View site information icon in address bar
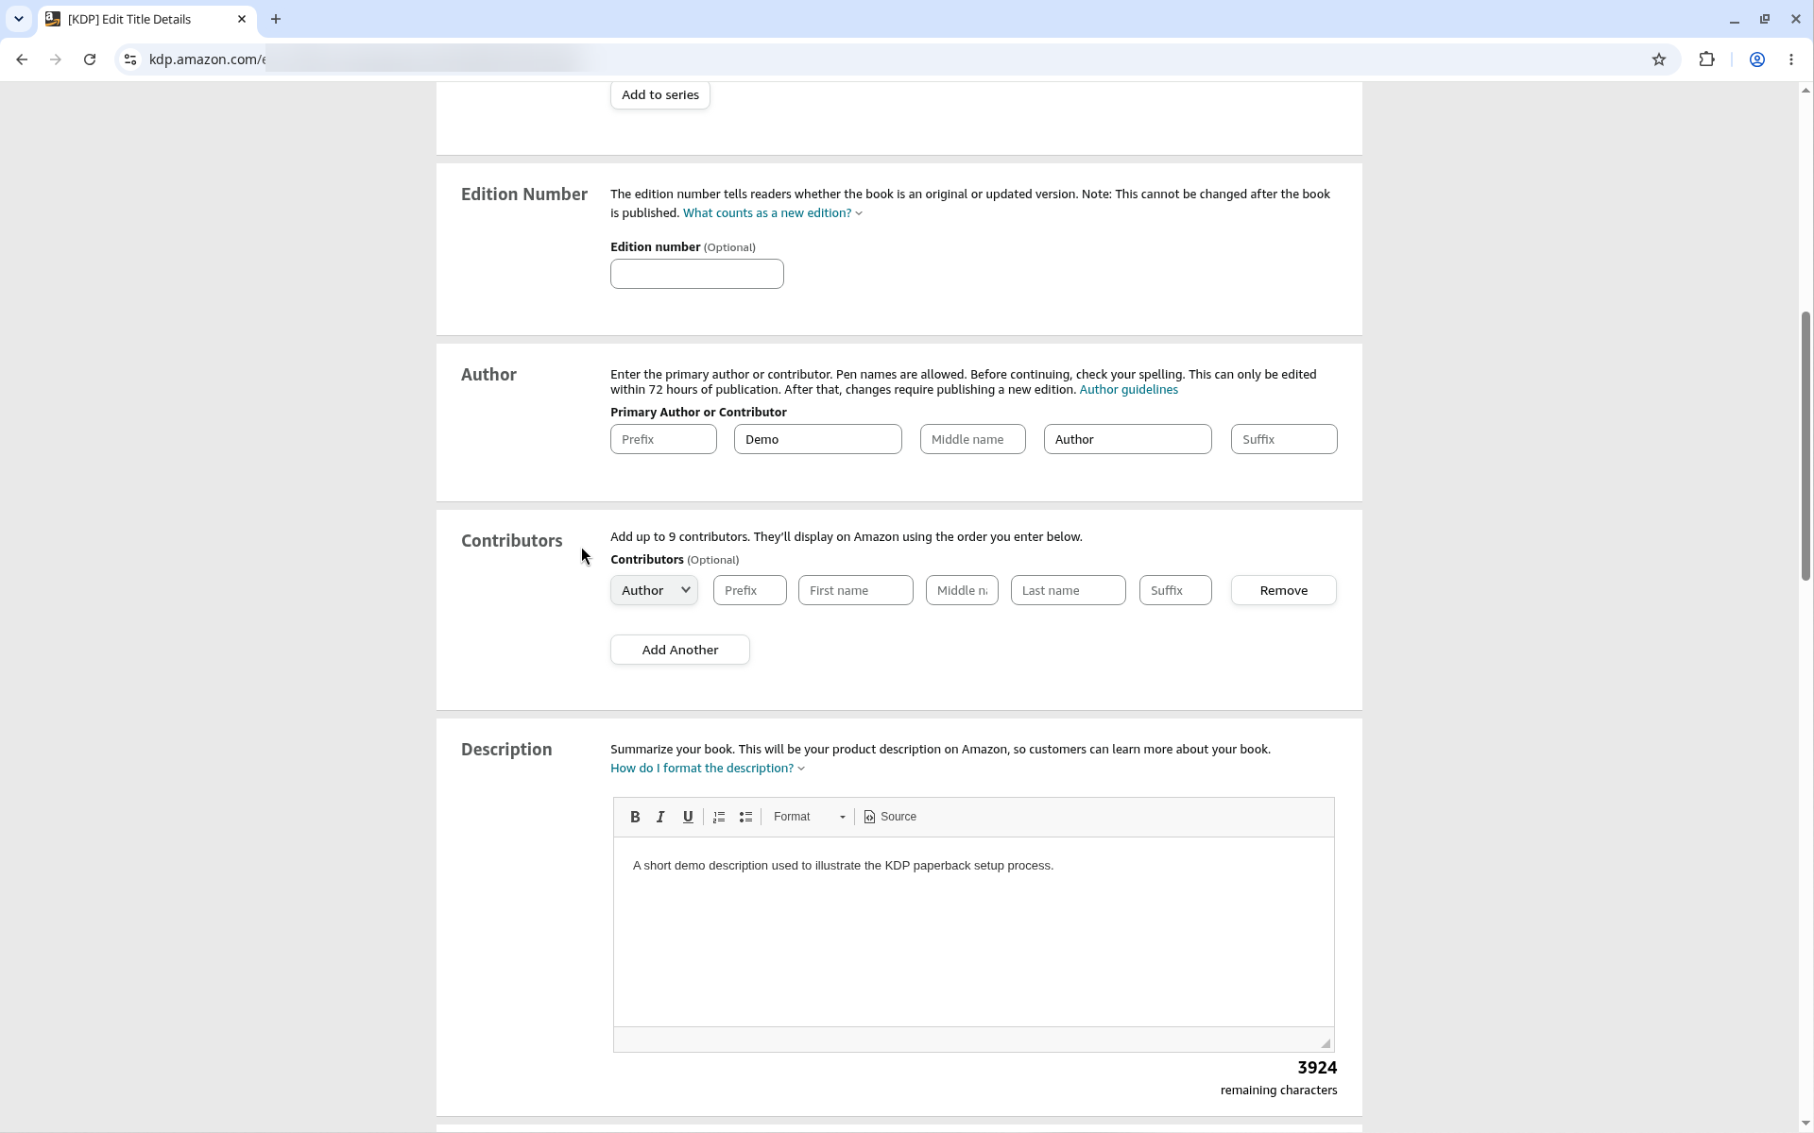Viewport: 1814px width, 1133px height. click(x=130, y=59)
